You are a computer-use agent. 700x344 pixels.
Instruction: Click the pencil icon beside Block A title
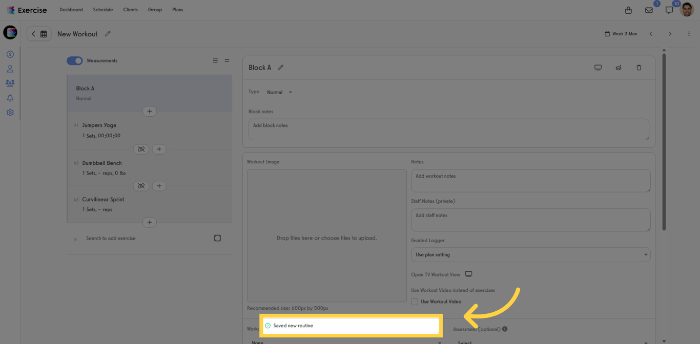[280, 68]
